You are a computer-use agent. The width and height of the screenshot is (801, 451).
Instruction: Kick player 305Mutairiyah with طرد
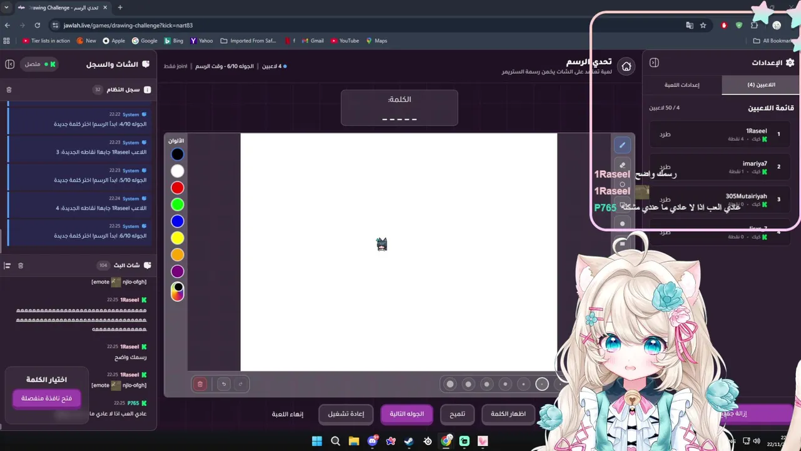(x=665, y=199)
